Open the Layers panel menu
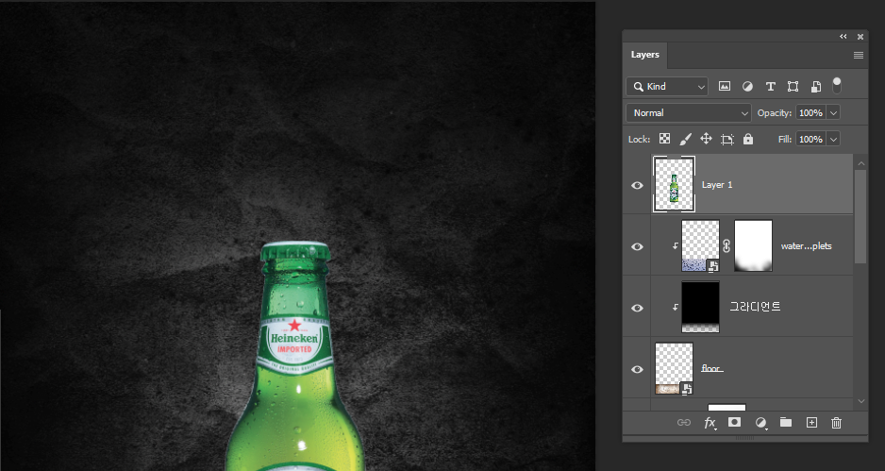 pyautogui.click(x=859, y=55)
